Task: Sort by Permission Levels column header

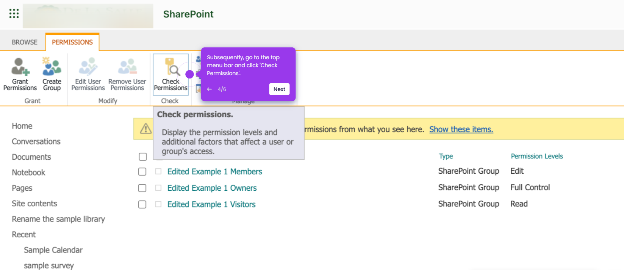Action: click(537, 156)
